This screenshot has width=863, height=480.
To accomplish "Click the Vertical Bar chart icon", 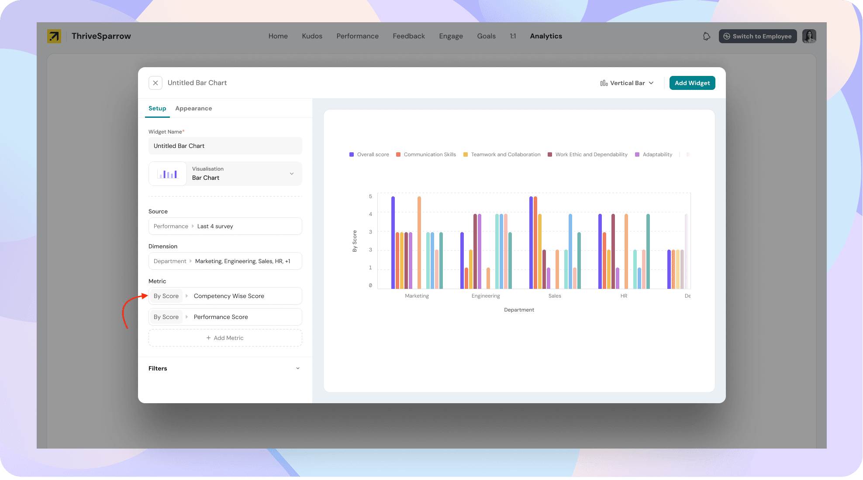I will pyautogui.click(x=604, y=83).
